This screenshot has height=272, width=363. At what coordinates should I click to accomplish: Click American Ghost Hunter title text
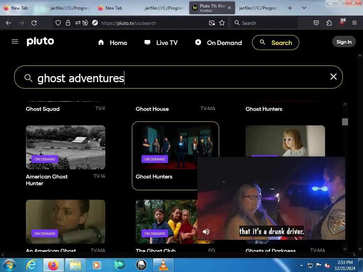[x=47, y=180]
